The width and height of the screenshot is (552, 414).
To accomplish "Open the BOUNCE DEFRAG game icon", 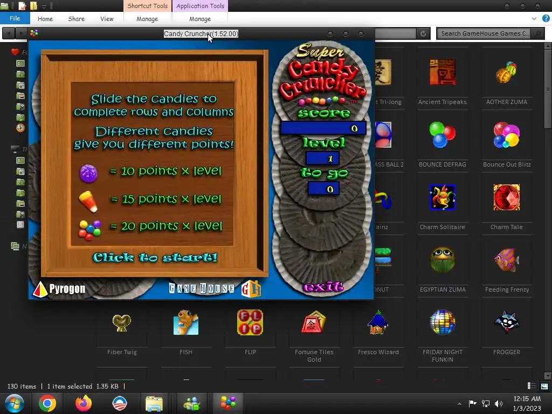I will click(443, 134).
